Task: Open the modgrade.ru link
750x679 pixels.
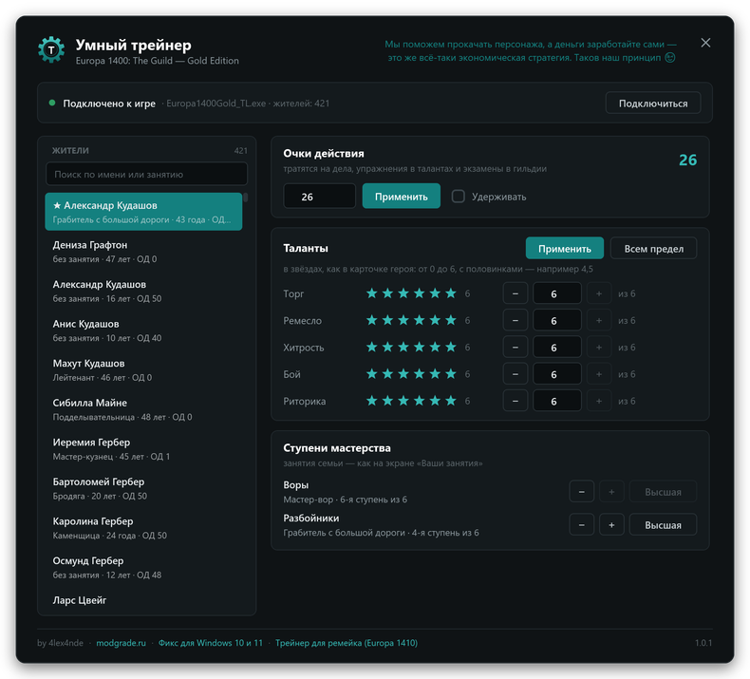Action: [x=121, y=643]
